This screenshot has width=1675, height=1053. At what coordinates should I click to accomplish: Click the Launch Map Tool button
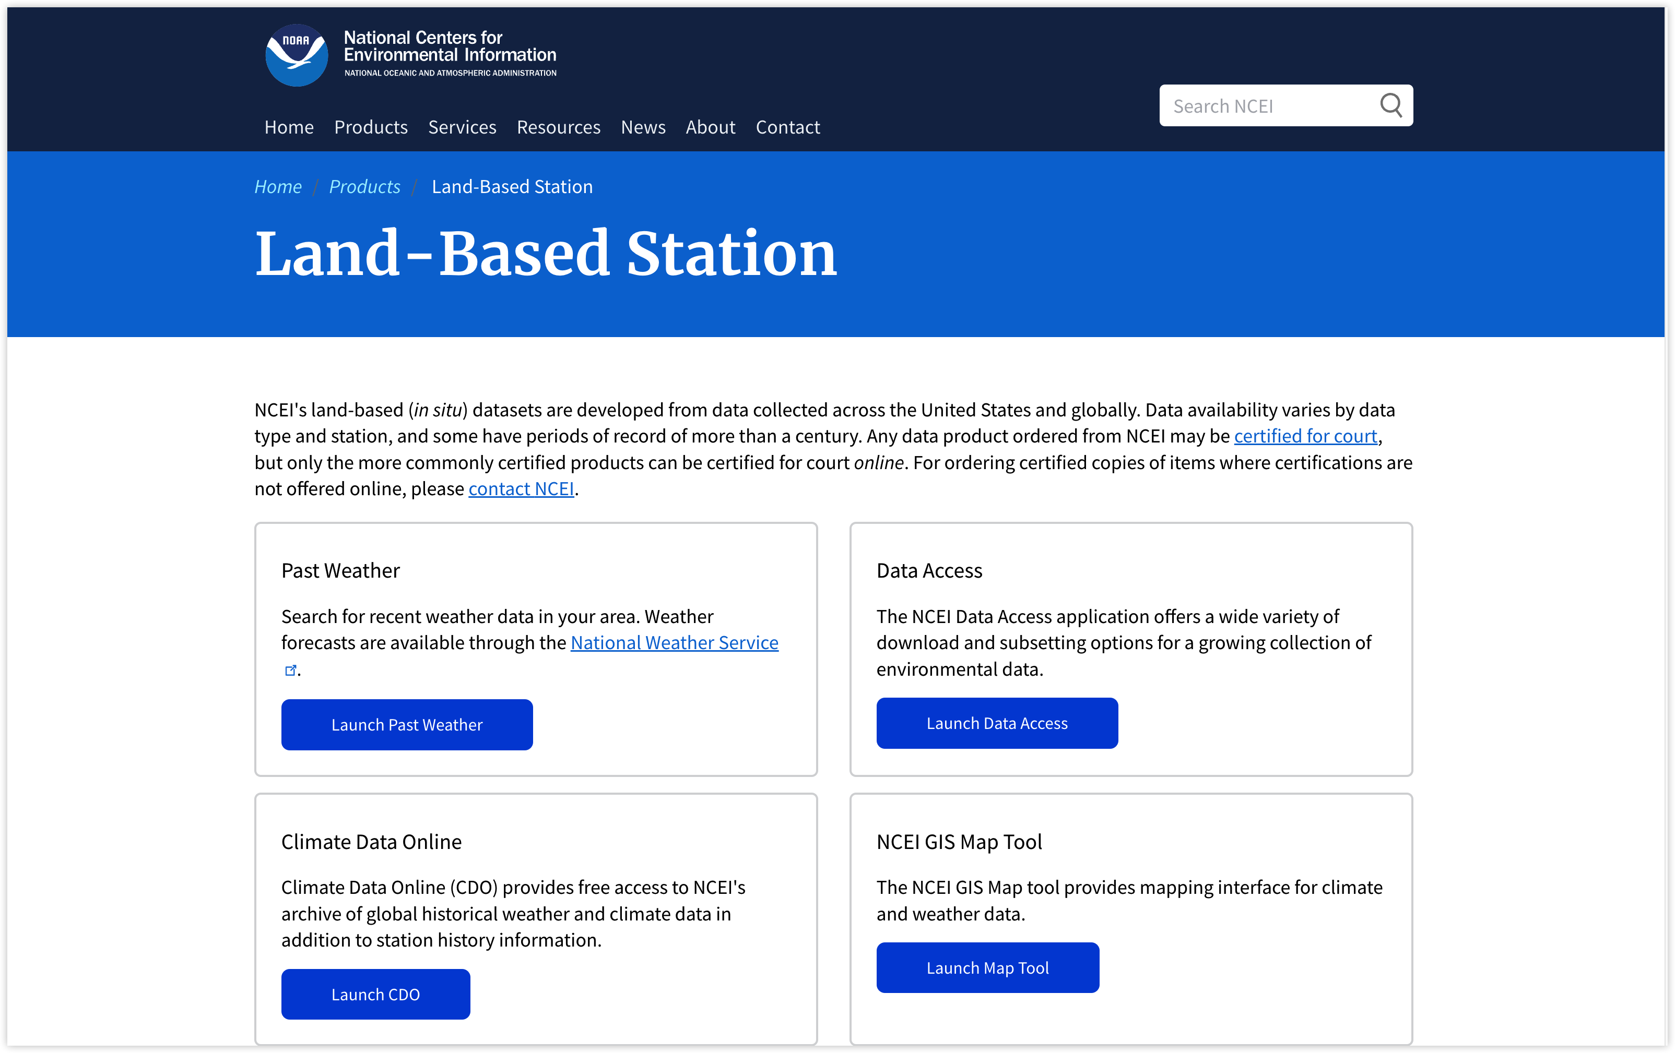(987, 967)
